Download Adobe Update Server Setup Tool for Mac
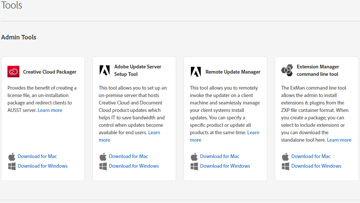 click(x=128, y=157)
